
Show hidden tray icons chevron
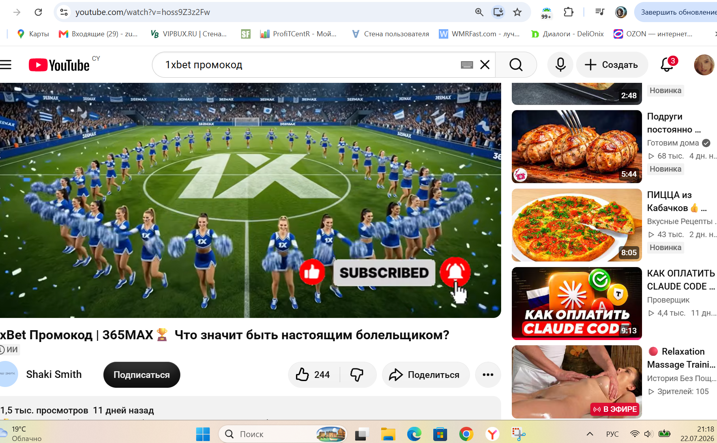tap(590, 434)
